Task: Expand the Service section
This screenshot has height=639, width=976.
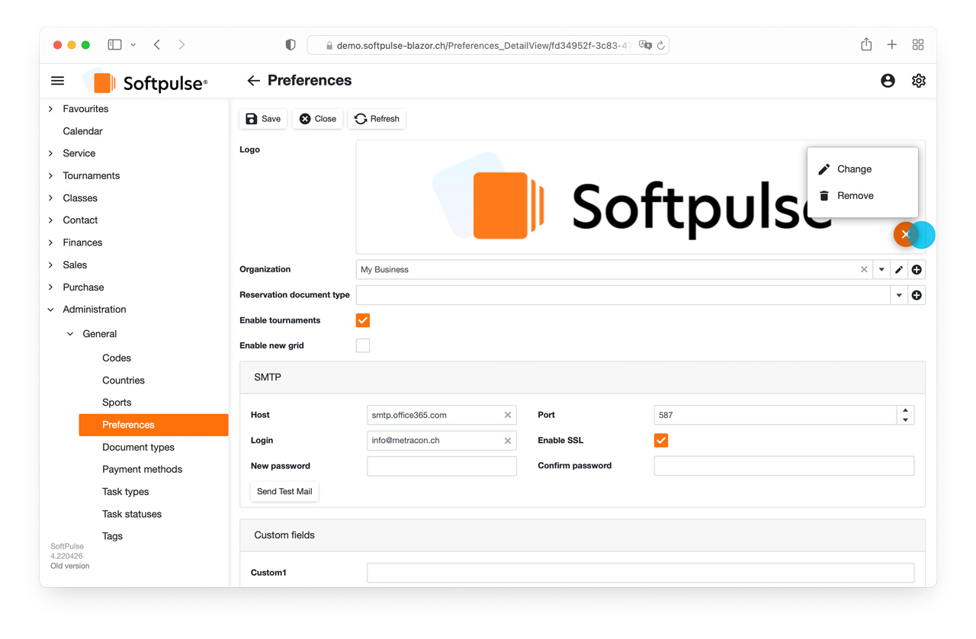Action: point(51,153)
